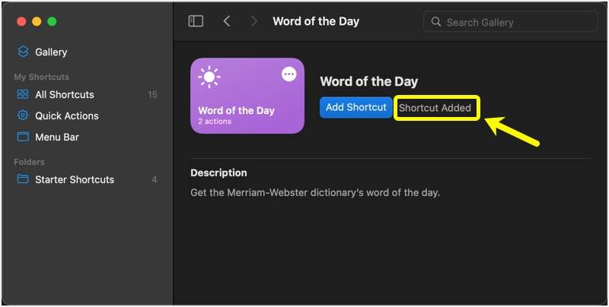The height and width of the screenshot is (307, 609).
Task: Select Quick Actions in sidebar
Action: [x=67, y=116]
